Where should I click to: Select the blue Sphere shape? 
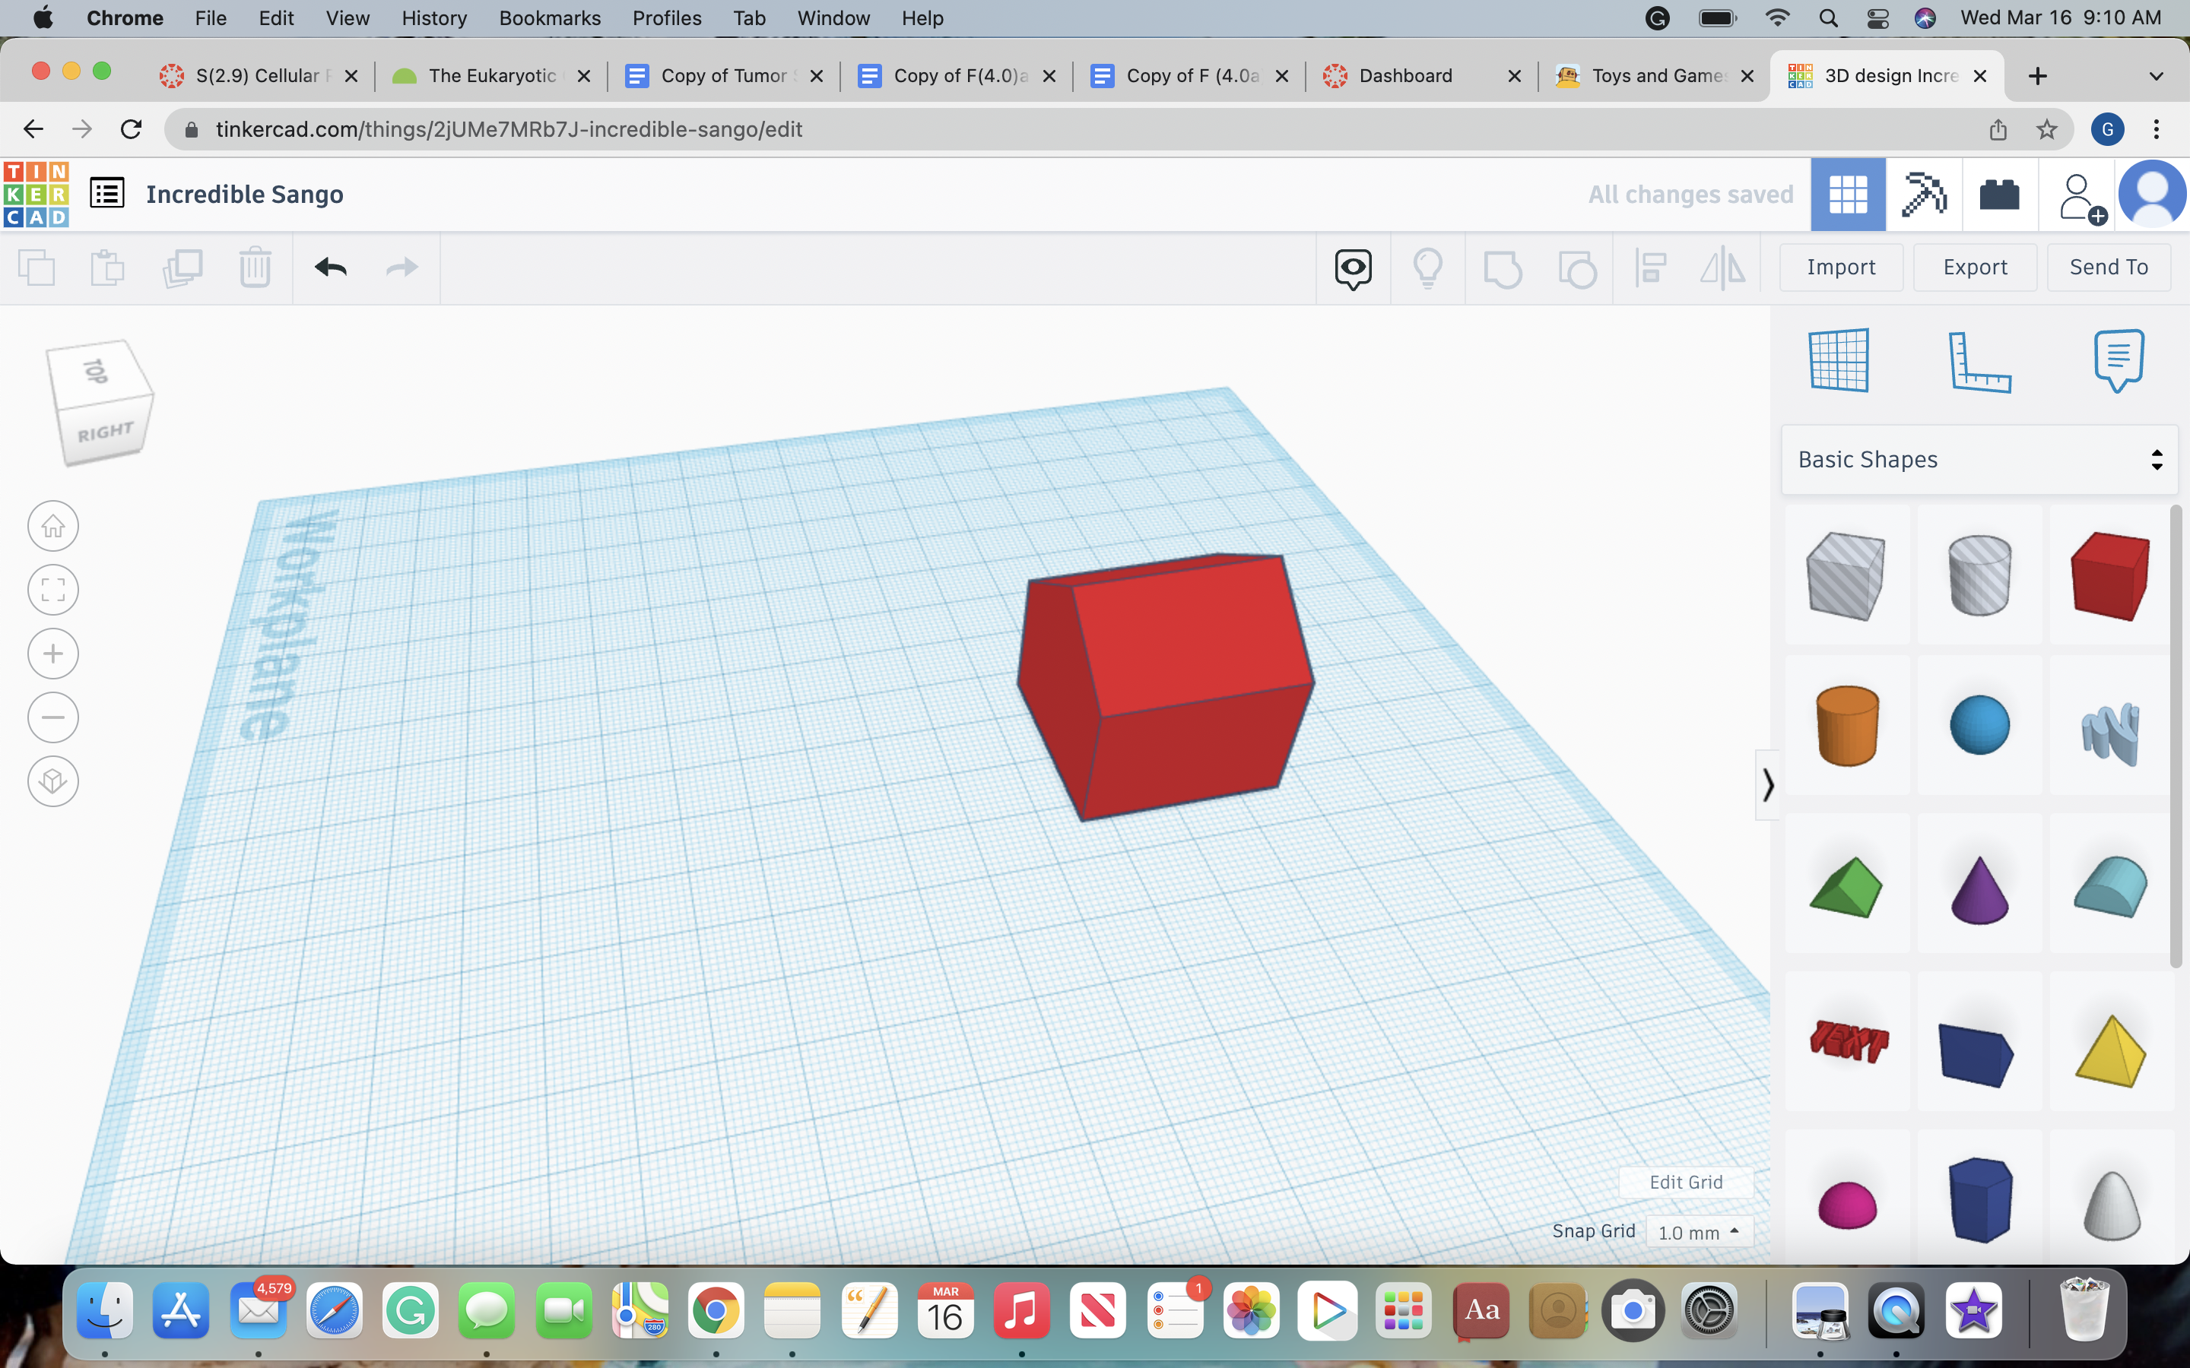[1979, 726]
